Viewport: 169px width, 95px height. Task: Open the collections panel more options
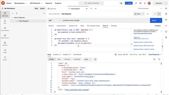click(x=44, y=13)
